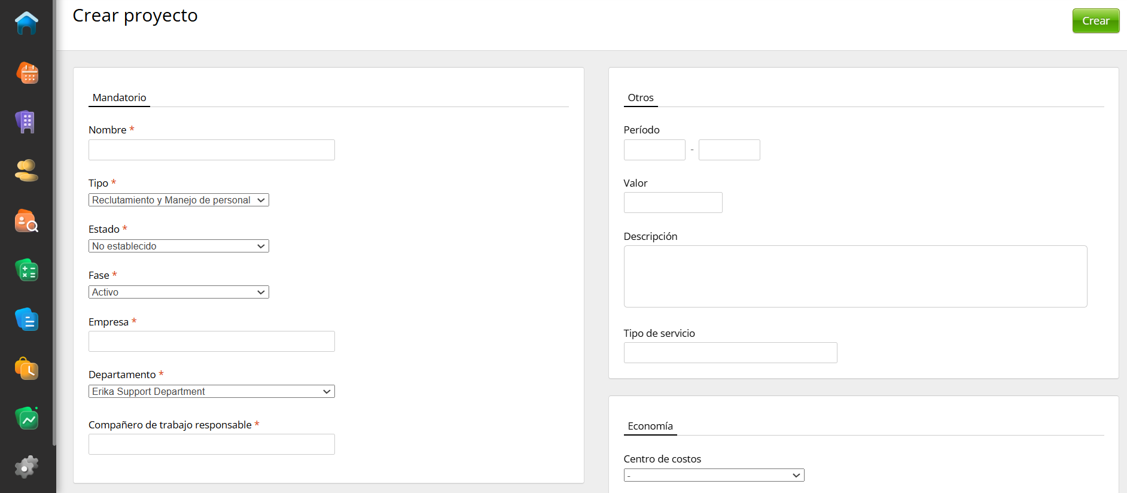Screen dimensions: 1127x493
Task: Focus the Descripción text area
Action: pos(855,276)
